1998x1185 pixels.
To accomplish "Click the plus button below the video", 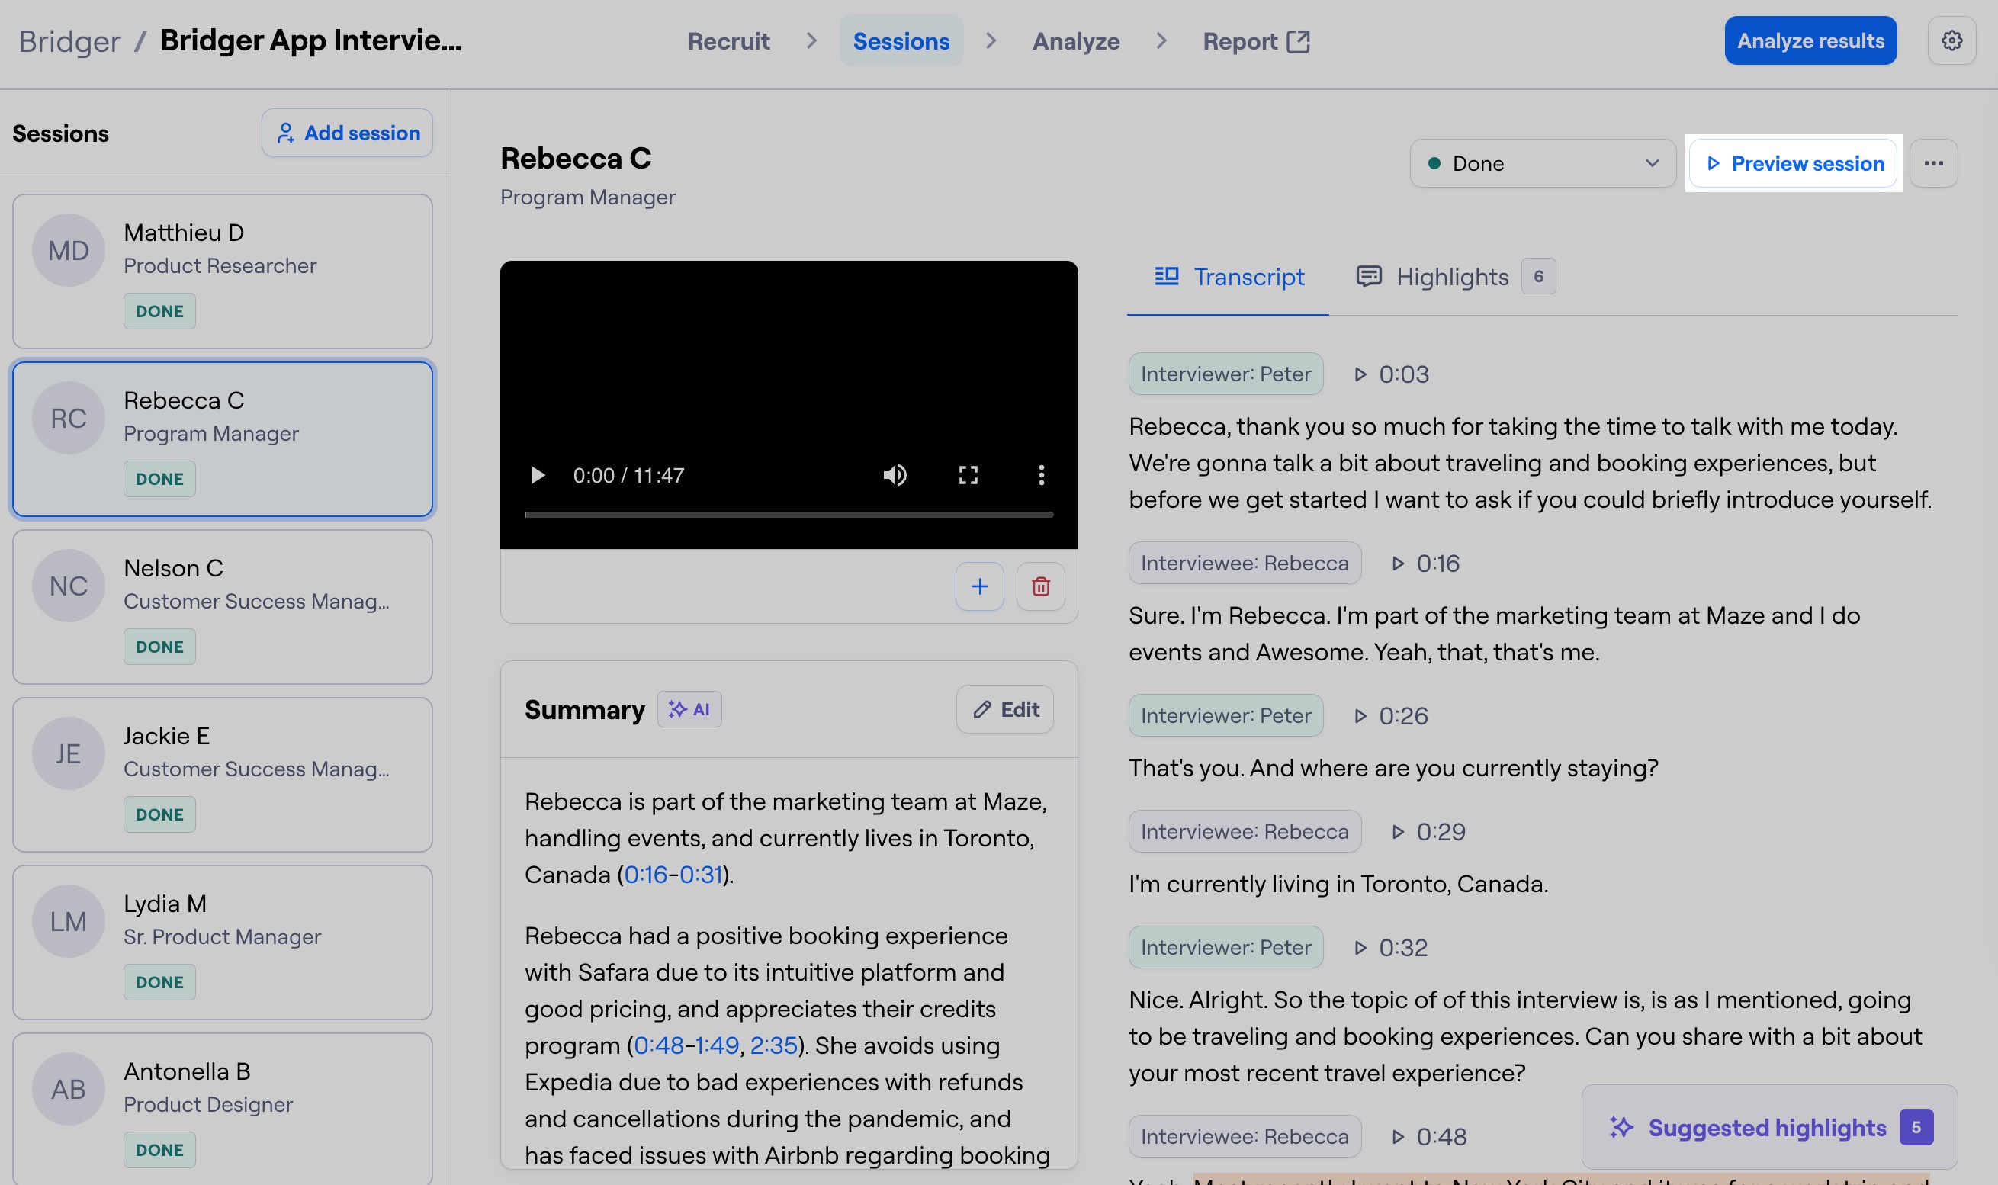I will pyautogui.click(x=979, y=587).
